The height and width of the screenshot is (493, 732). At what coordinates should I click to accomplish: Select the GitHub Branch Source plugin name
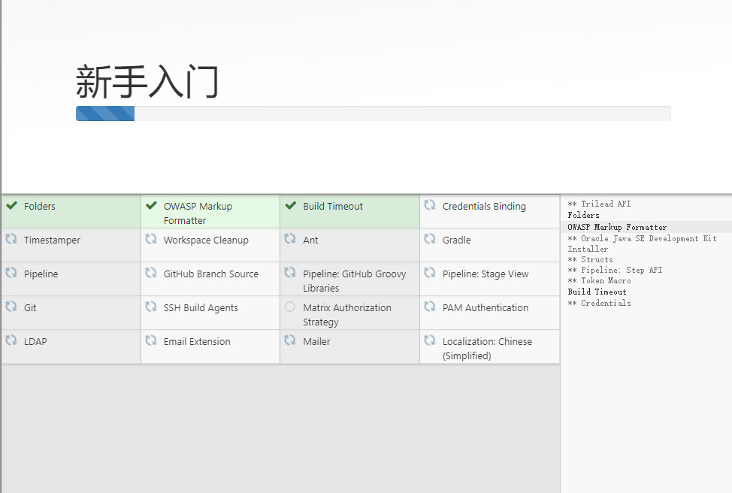pos(211,274)
